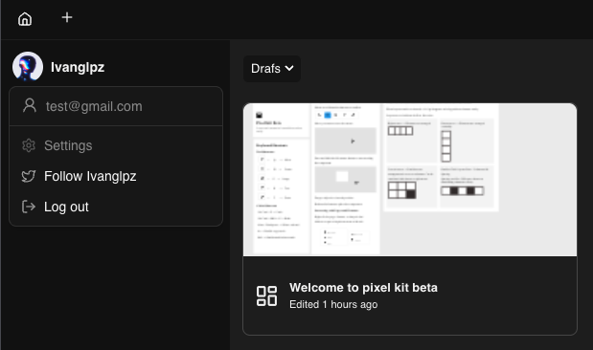Open Welcome to pixel kit beta title

[363, 288]
